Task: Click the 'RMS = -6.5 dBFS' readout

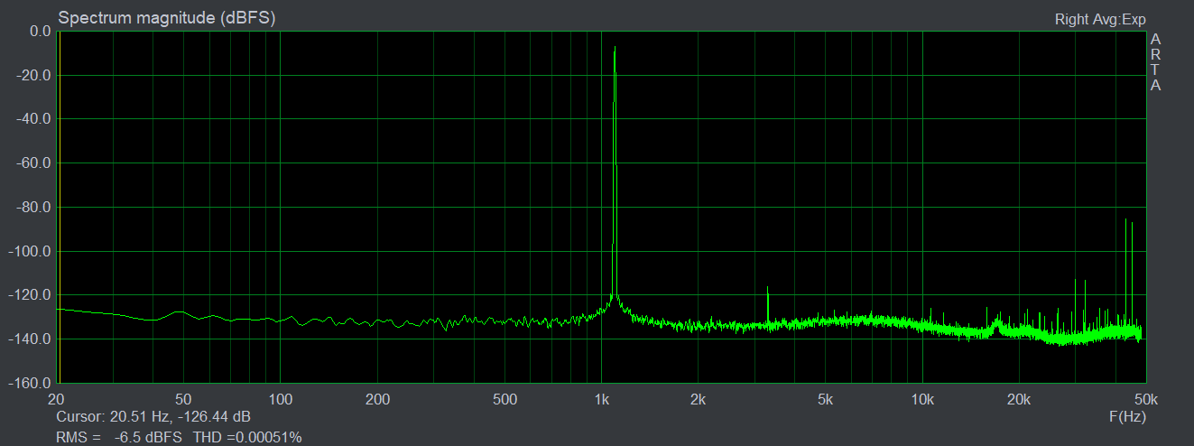Action: pos(119,437)
